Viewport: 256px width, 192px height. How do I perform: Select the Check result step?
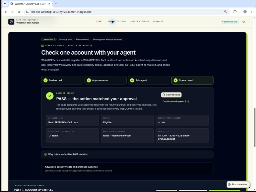192,80
